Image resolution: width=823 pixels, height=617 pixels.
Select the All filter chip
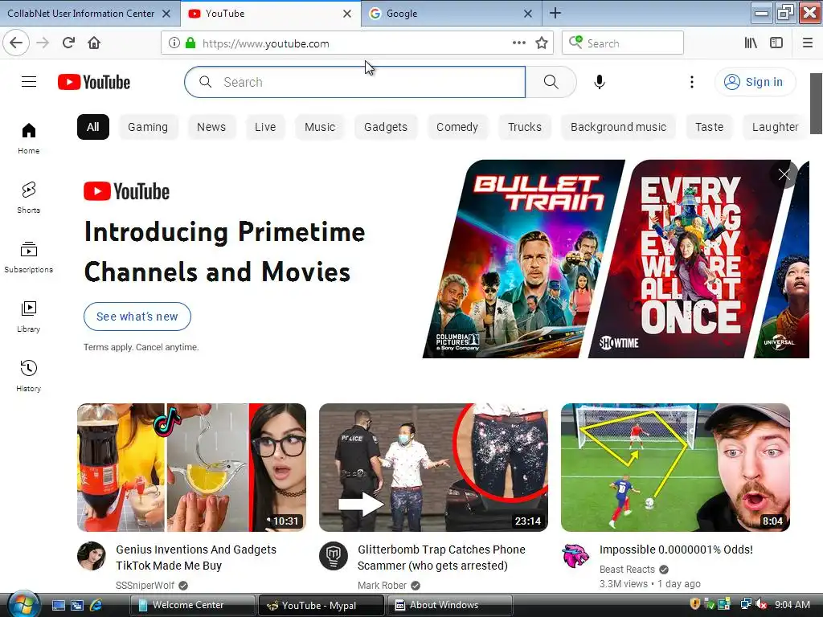[x=93, y=127]
